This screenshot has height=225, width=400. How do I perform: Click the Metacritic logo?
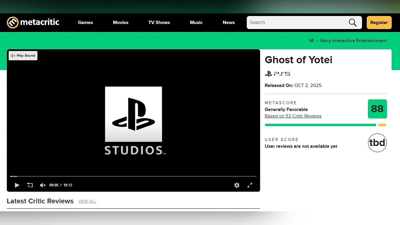pyautogui.click(x=33, y=22)
